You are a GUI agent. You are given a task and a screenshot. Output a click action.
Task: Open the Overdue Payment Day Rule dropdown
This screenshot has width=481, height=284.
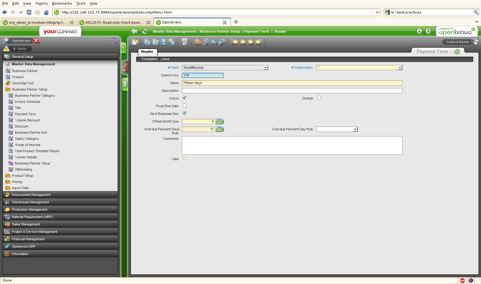pyautogui.click(x=355, y=129)
